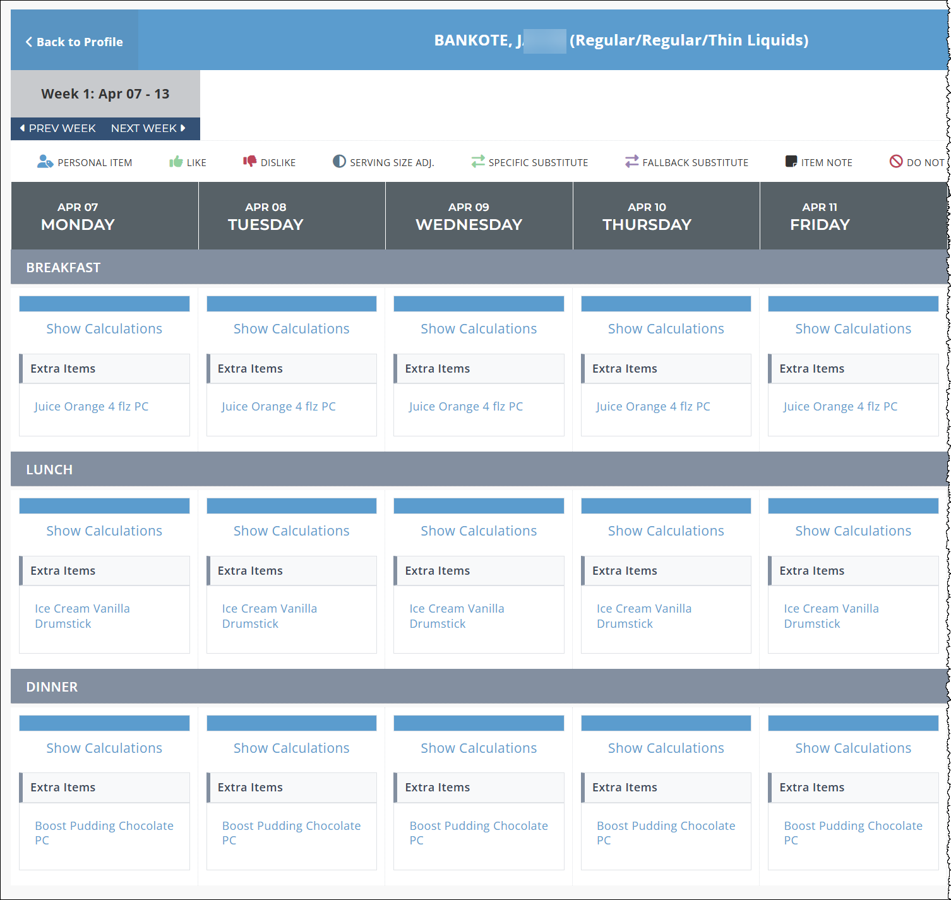Show Calculations for Monday breakfast
Screen dimensions: 951x900
104,329
